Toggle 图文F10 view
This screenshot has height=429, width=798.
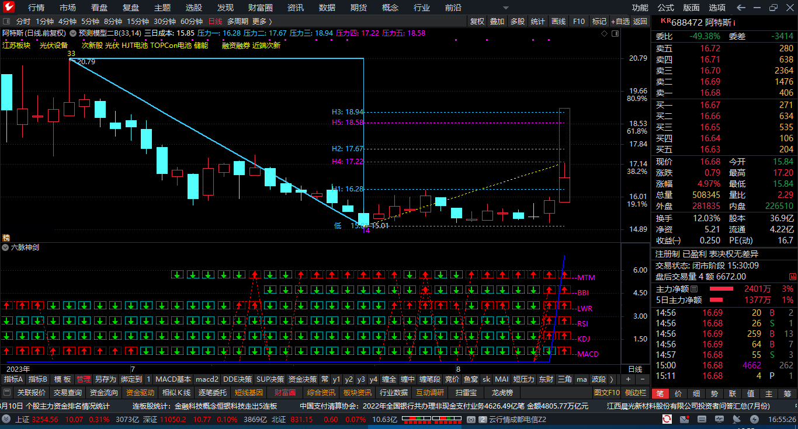[606, 392]
